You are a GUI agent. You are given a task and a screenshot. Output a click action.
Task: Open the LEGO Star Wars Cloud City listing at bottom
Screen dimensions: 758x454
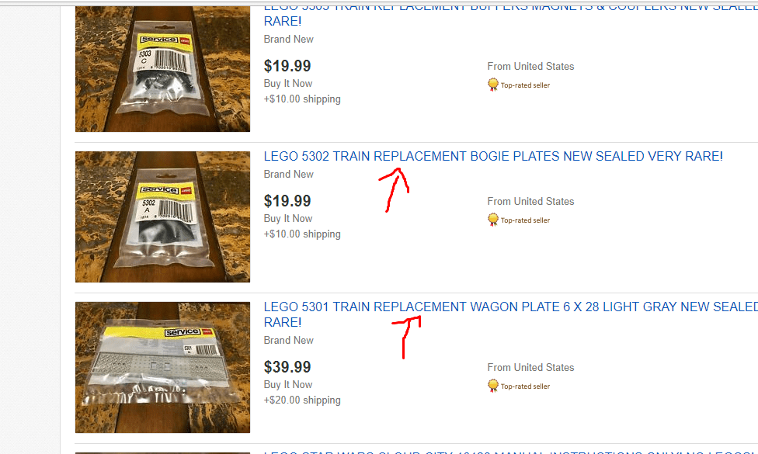tap(510, 452)
